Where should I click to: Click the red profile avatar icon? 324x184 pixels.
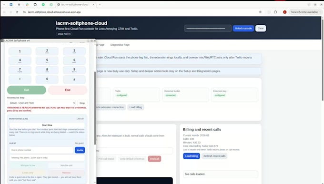click(x=285, y=12)
